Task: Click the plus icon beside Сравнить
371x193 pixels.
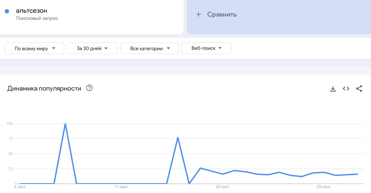Action: (x=199, y=14)
